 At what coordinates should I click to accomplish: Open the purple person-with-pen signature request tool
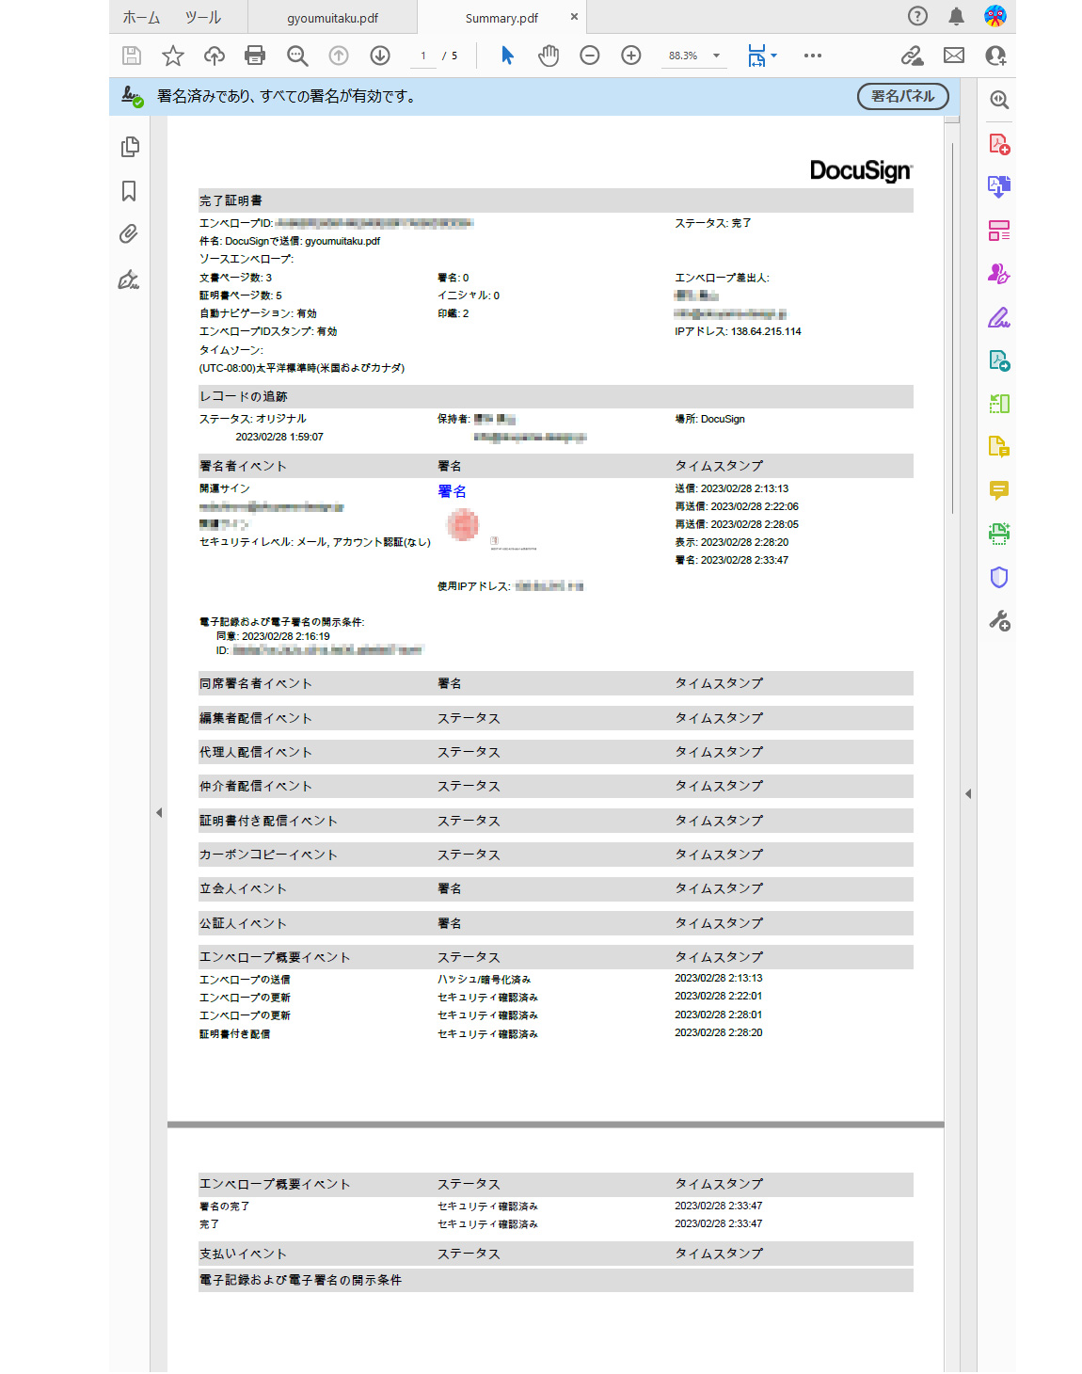click(x=999, y=274)
